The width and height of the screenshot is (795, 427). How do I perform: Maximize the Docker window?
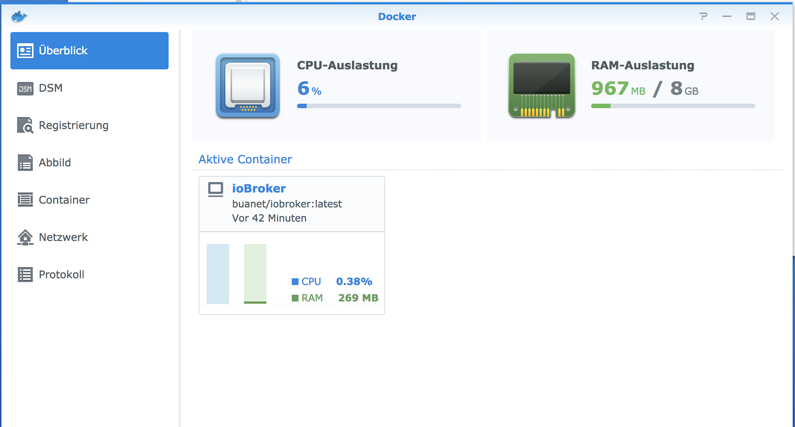point(751,16)
